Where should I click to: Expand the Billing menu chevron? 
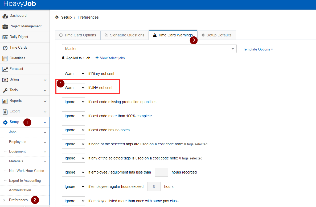[45, 80]
